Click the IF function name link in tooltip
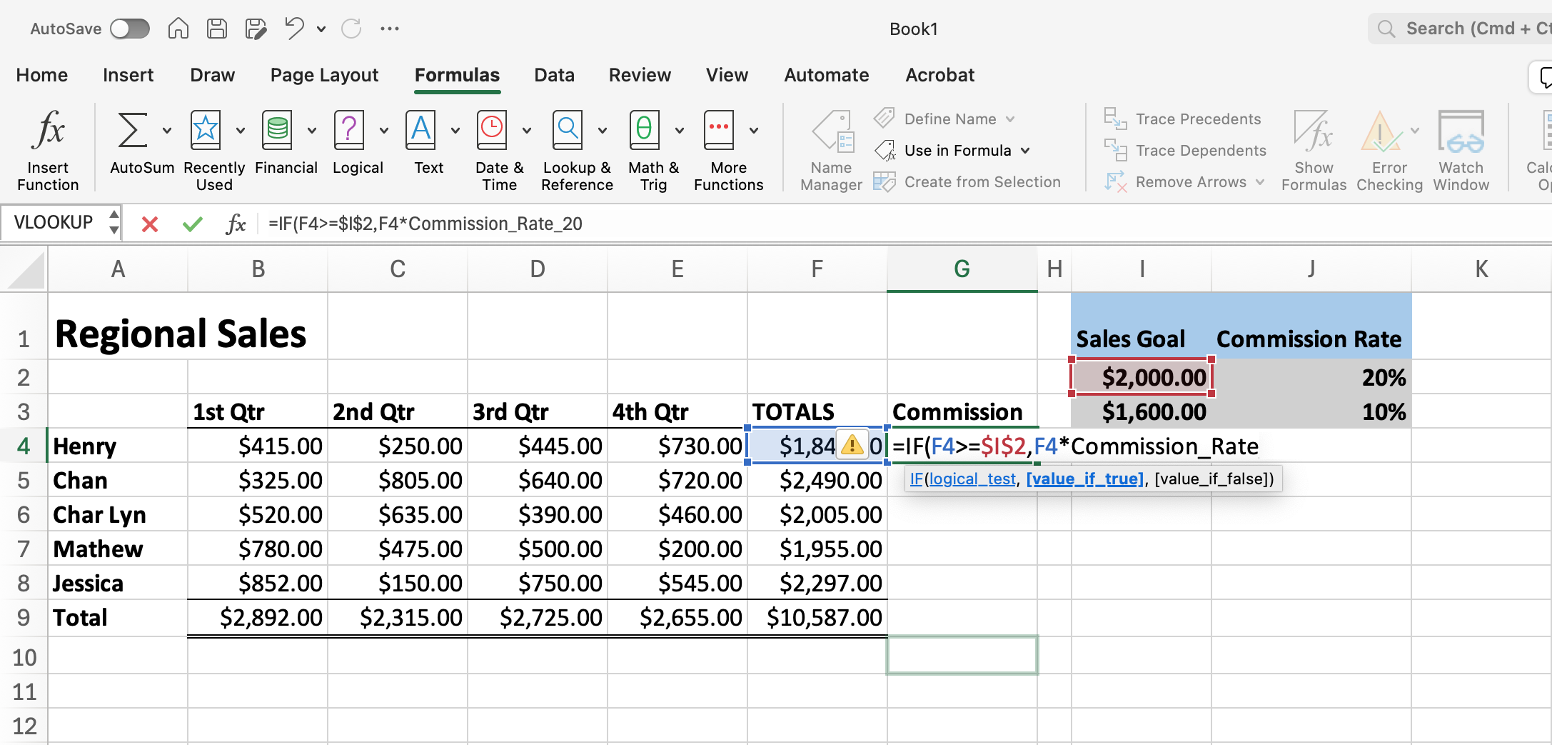Viewport: 1552px width, 745px height. (916, 479)
